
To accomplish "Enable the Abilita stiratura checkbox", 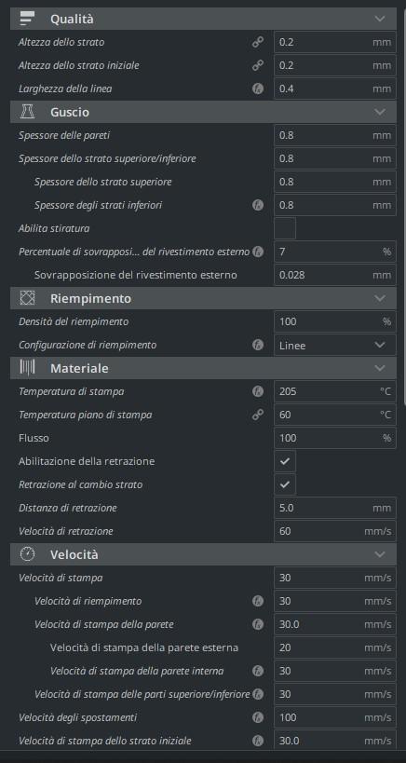I will click(285, 228).
